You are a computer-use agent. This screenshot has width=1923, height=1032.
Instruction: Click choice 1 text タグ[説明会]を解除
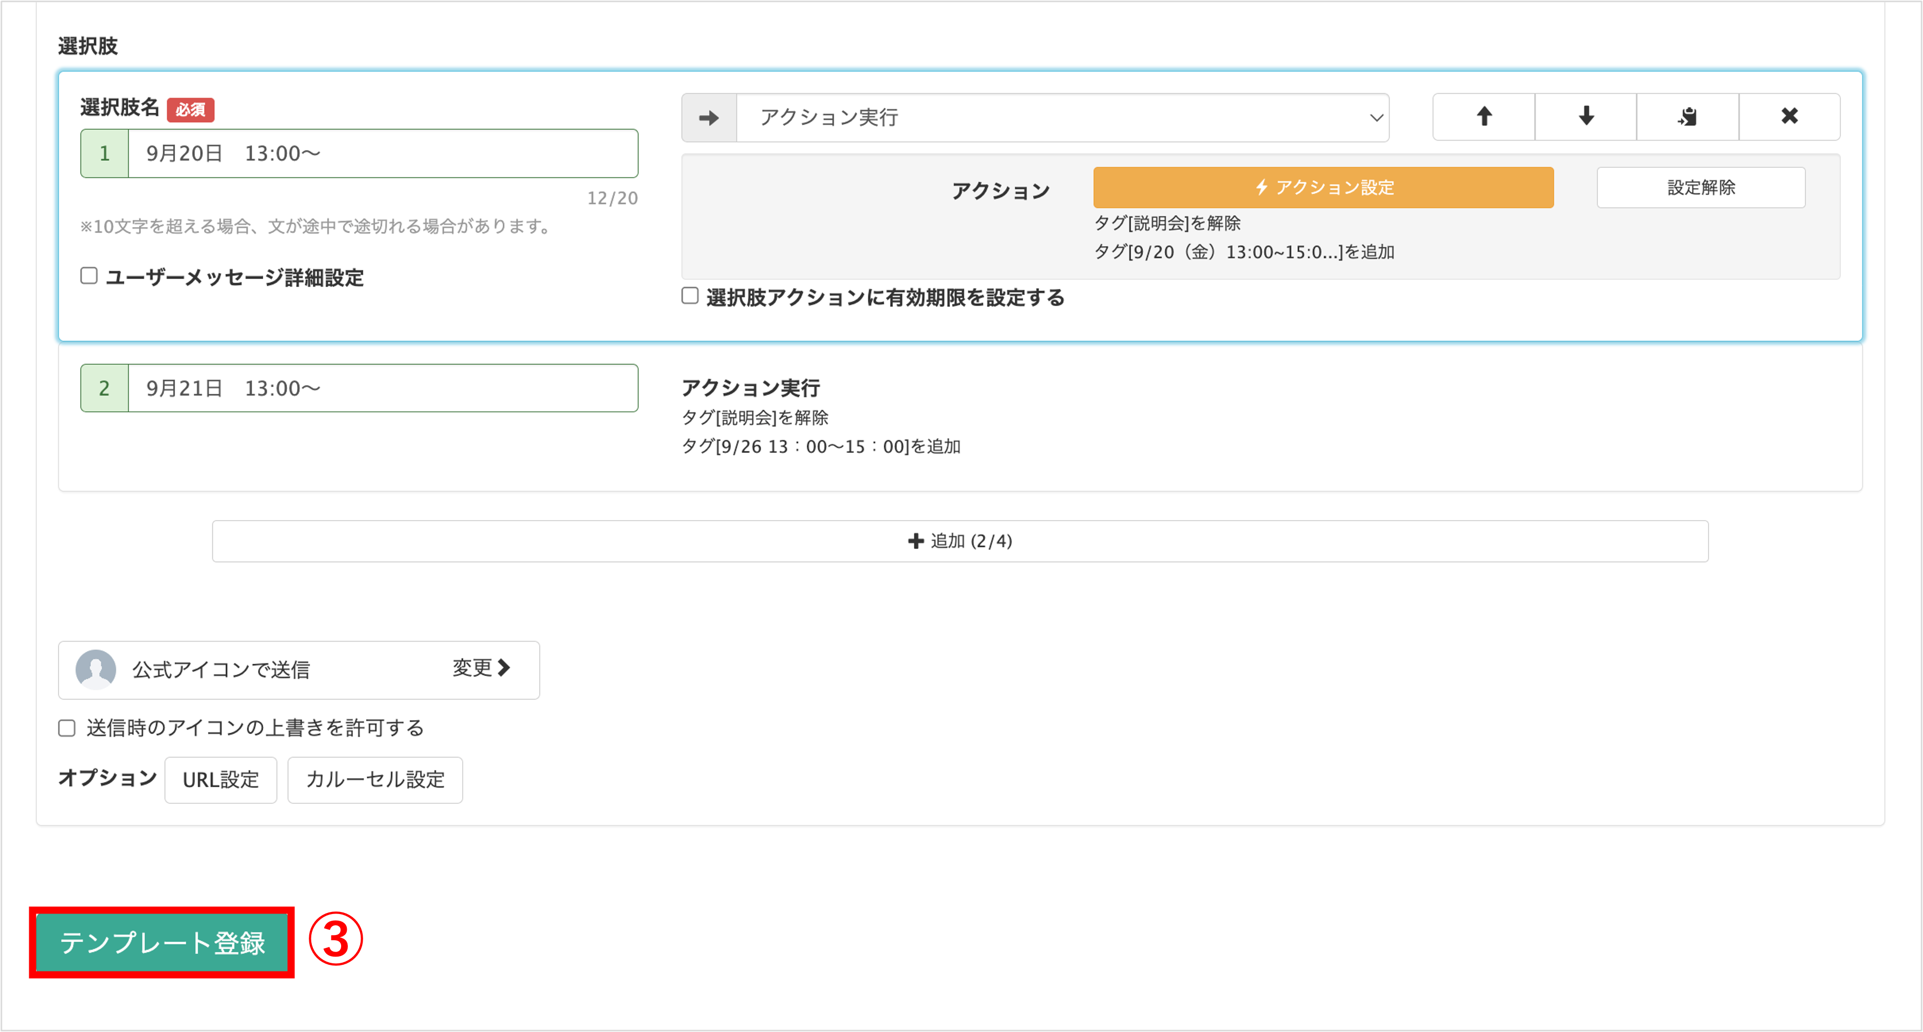point(1167,223)
